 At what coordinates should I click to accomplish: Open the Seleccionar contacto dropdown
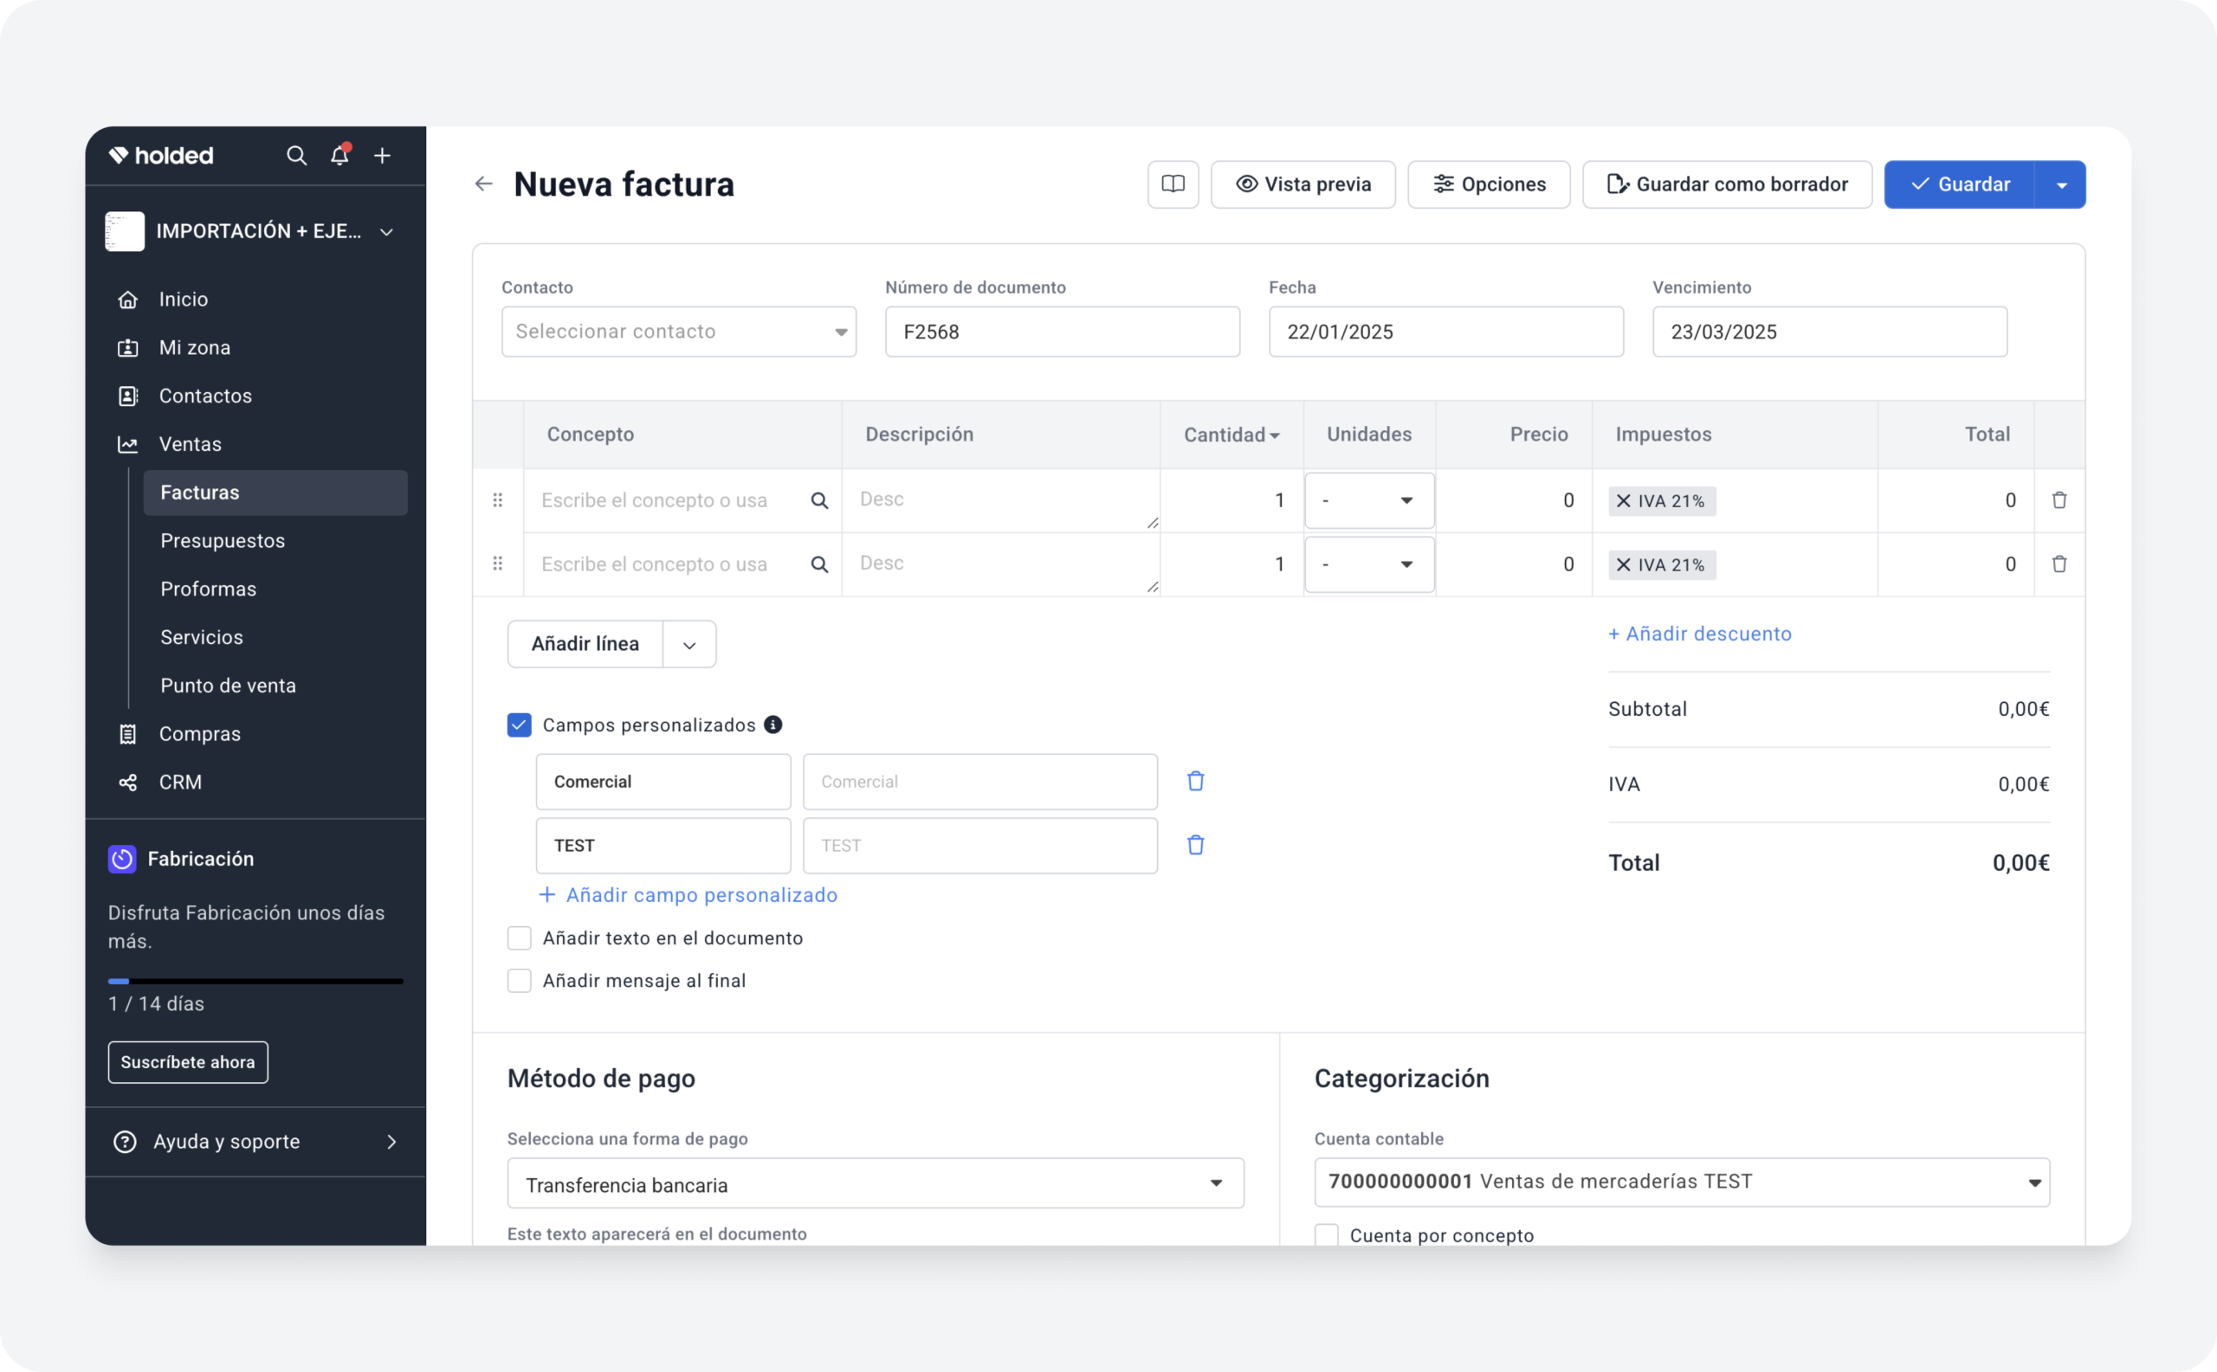(x=678, y=332)
